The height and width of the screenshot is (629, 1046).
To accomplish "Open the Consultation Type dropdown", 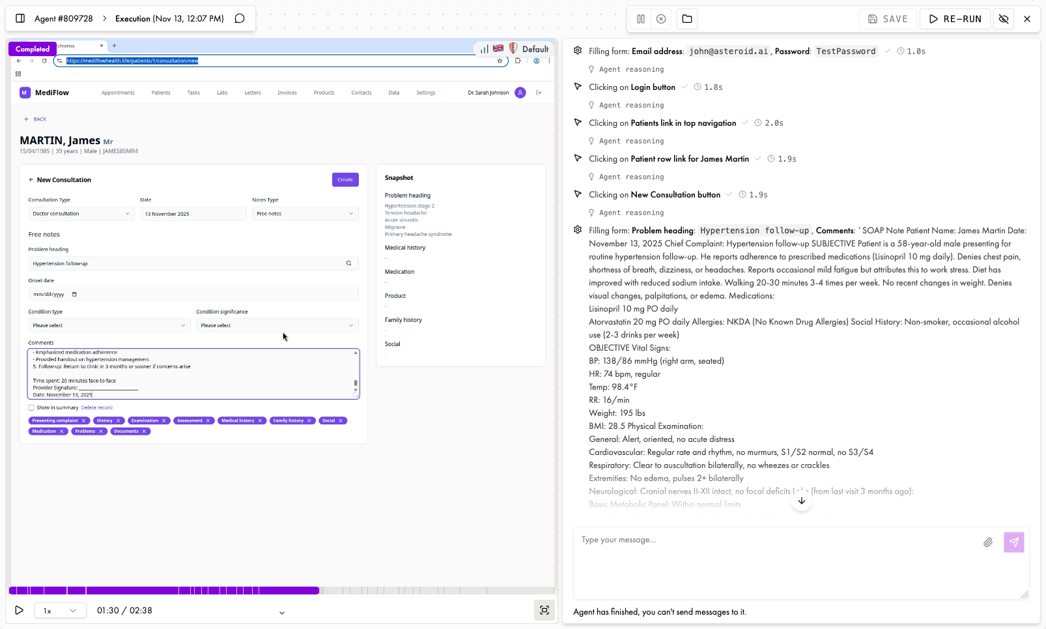I will pos(81,214).
